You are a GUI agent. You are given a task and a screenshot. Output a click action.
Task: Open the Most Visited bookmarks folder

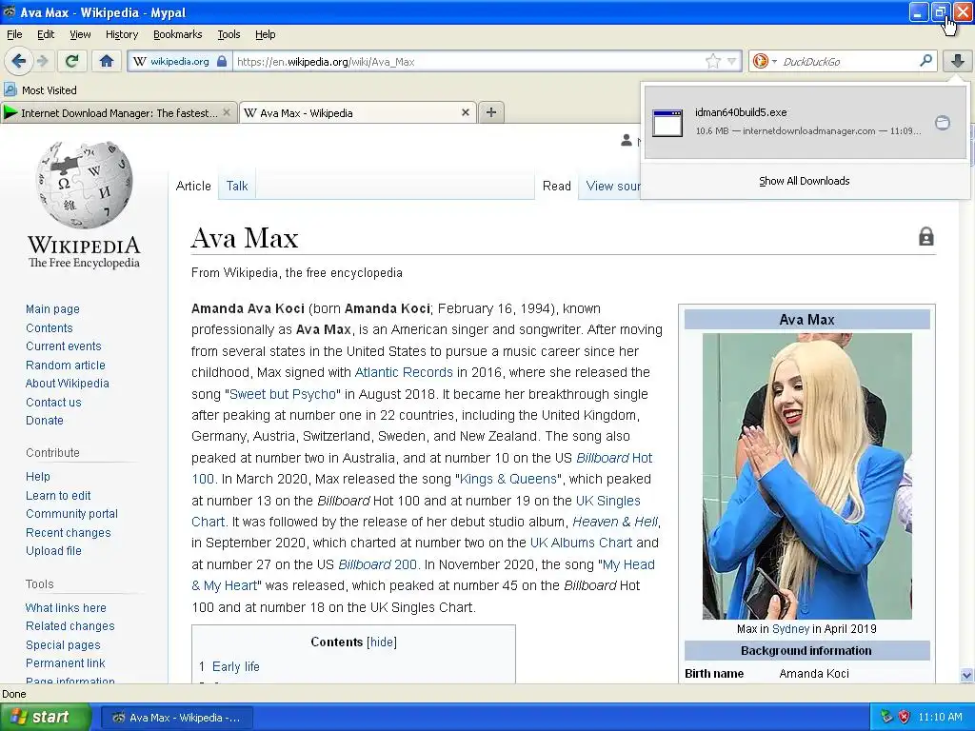pos(41,90)
